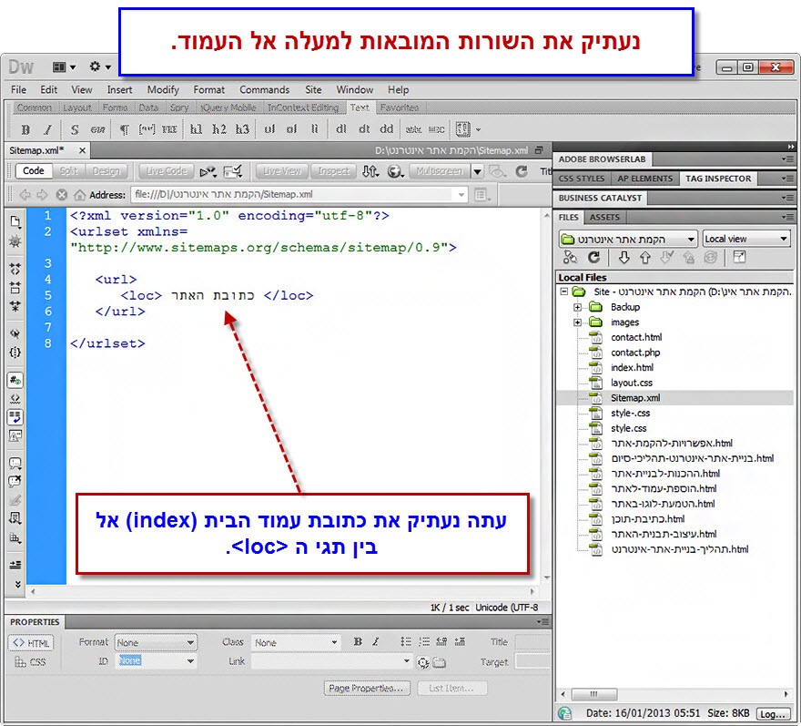801x726 pixels.
Task: Switch to Code view
Action: tap(34, 170)
